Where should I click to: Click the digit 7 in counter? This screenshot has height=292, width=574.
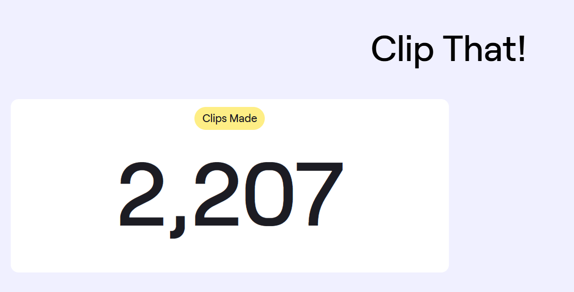point(319,194)
